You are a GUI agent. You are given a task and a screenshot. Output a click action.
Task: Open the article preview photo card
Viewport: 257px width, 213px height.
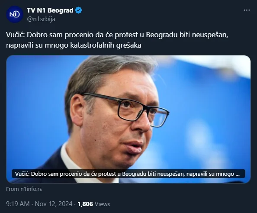[128, 119]
